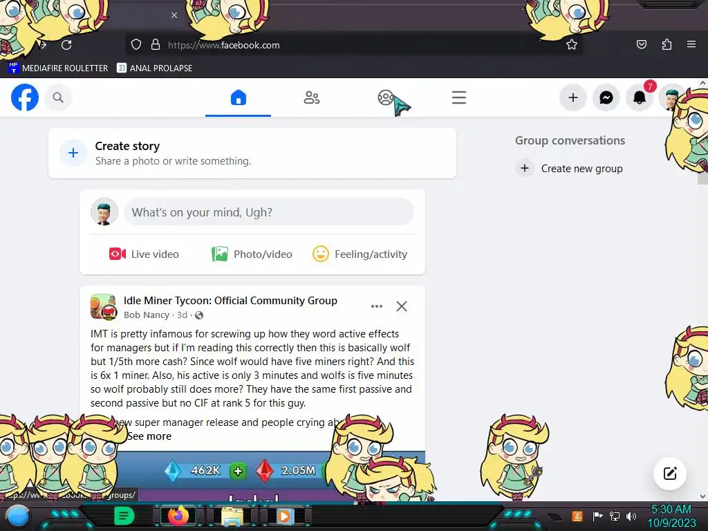Open the Facebook search magnifier
This screenshot has width=708, height=531.
pyautogui.click(x=58, y=97)
